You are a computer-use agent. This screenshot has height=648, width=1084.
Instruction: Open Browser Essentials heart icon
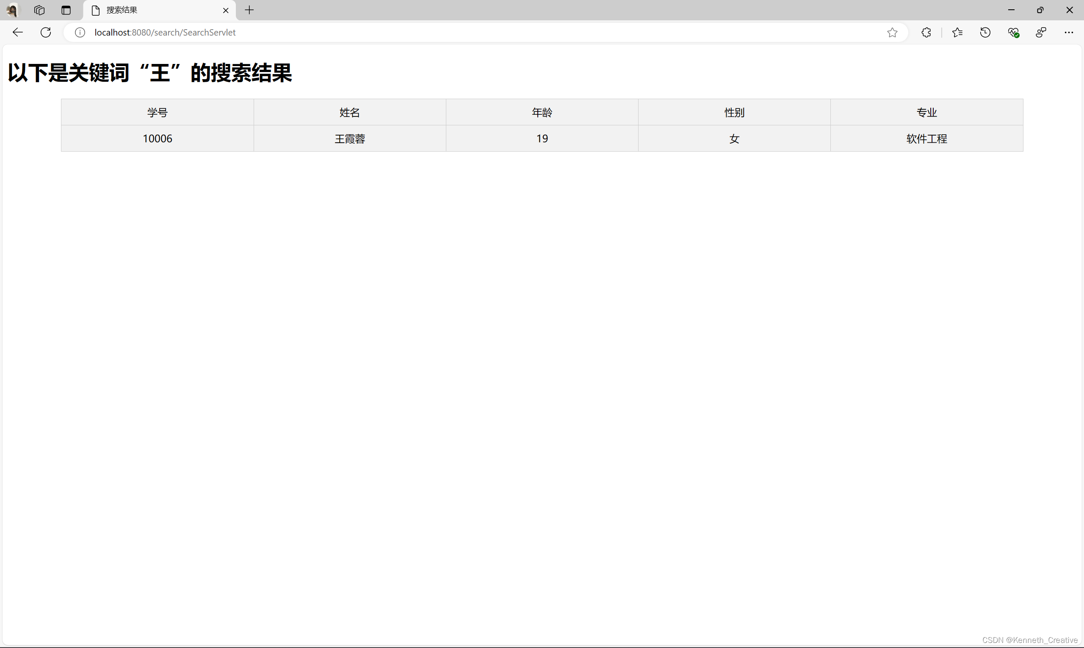click(x=1014, y=32)
